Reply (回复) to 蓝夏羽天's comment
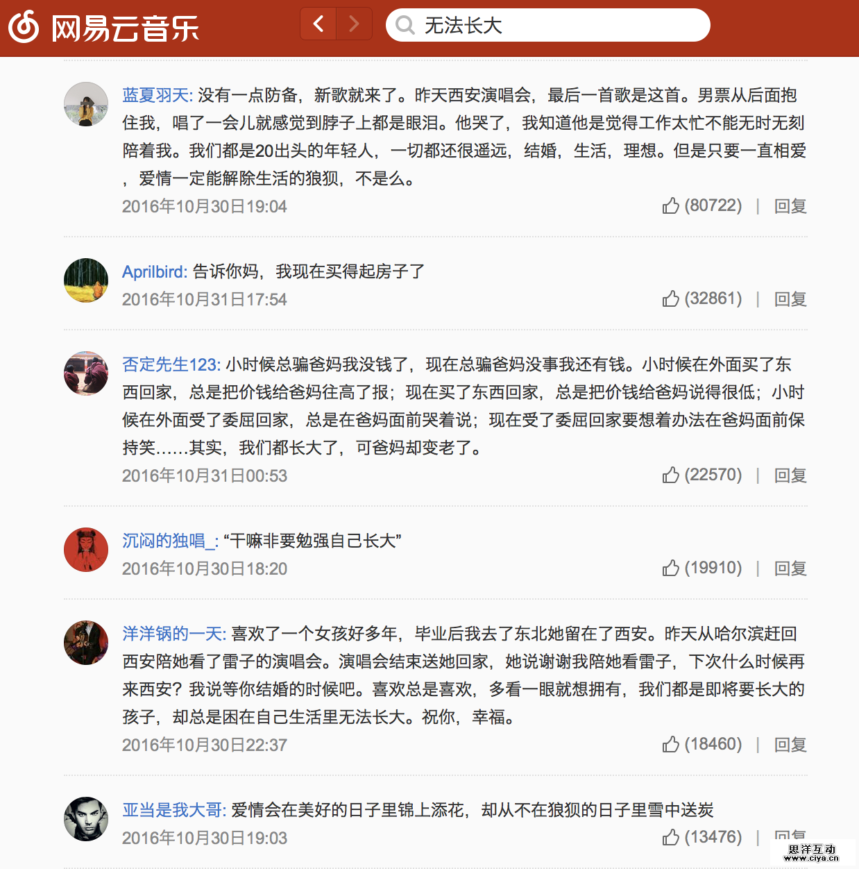859x869 pixels. pyautogui.click(x=790, y=206)
